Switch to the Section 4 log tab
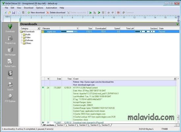 (x=94, y=125)
